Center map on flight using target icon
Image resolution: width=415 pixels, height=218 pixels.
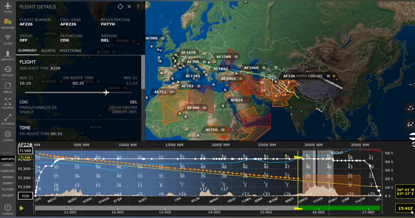pos(120,7)
